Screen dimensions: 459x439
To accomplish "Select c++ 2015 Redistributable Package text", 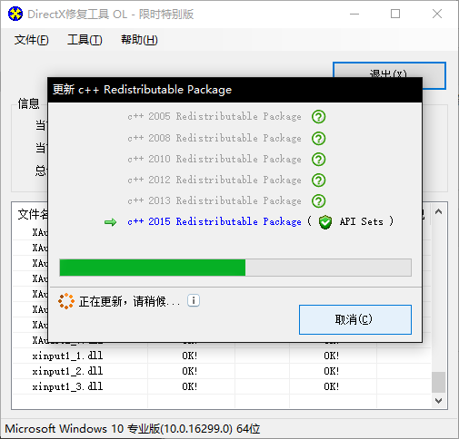I will 215,221.
